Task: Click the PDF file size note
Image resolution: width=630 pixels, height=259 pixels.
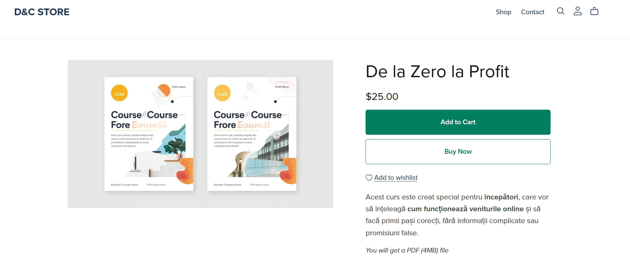Action: tap(407, 250)
